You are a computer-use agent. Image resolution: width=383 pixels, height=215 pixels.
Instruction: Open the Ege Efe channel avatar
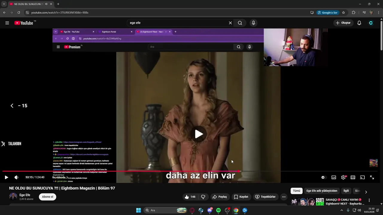(x=13, y=196)
